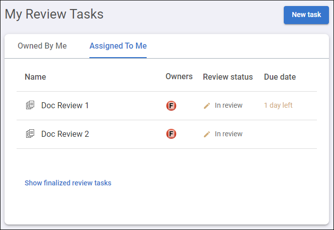Viewport: 334px width, 230px height.
Task: Click the Review status column header
Action: 228,77
